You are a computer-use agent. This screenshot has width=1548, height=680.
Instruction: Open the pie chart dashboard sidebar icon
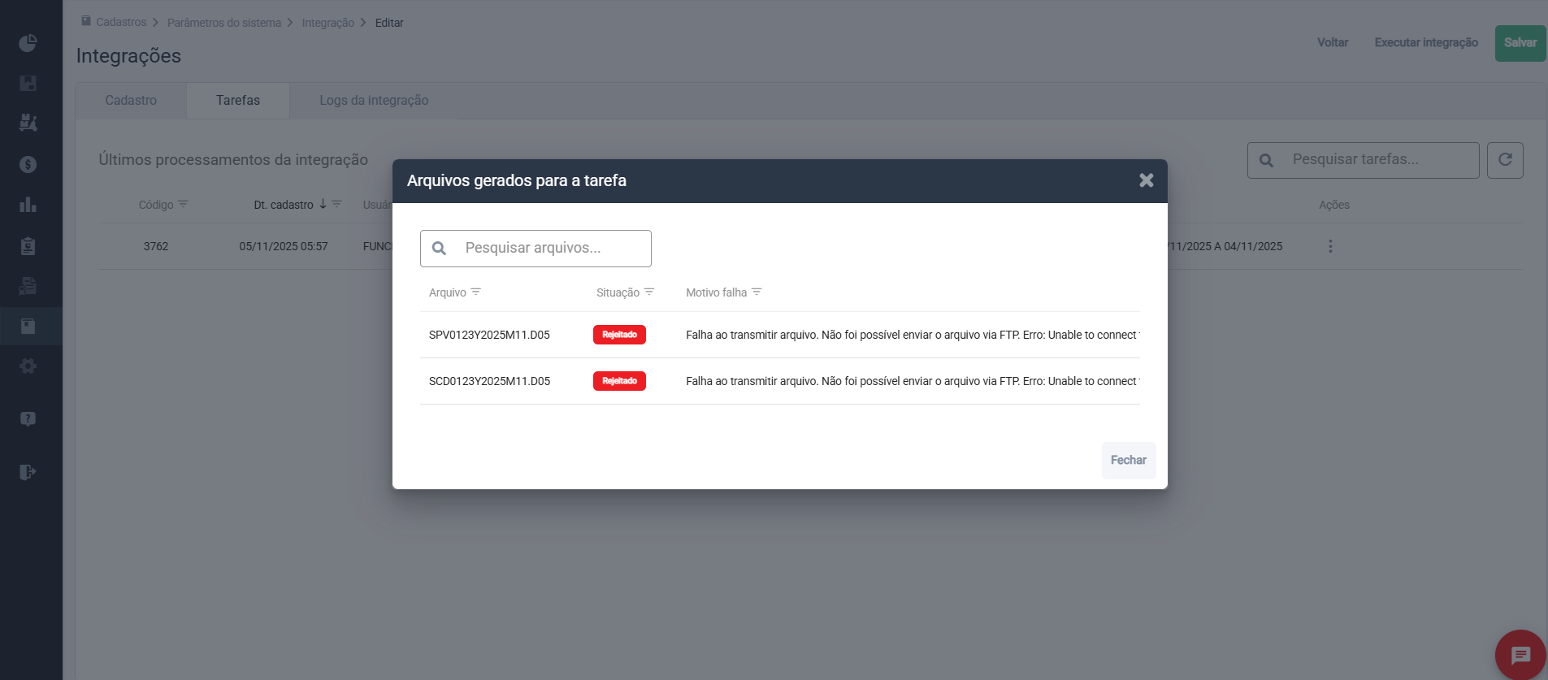click(28, 42)
